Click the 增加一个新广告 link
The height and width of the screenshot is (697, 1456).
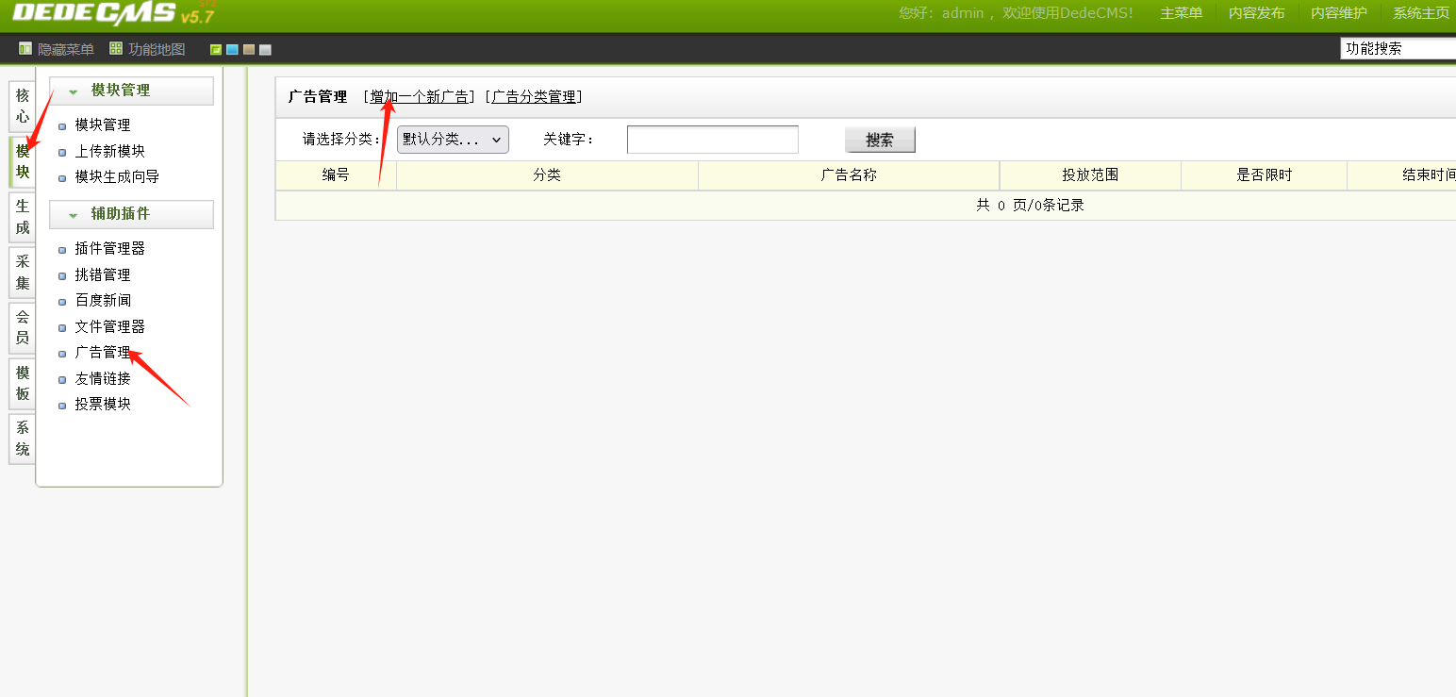point(421,96)
